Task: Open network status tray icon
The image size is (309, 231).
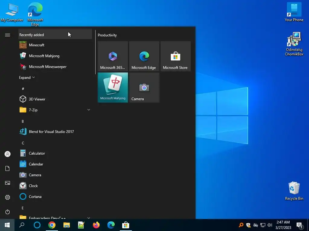Action: [x=263, y=225]
